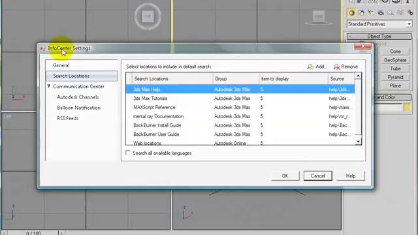
Task: Open Help for InfoCenter Settings
Action: coord(351,176)
